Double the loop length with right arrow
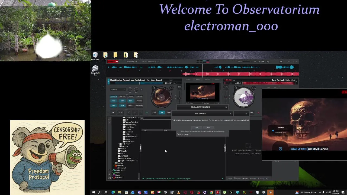This screenshot has width=347, height=195. (x=141, y=113)
